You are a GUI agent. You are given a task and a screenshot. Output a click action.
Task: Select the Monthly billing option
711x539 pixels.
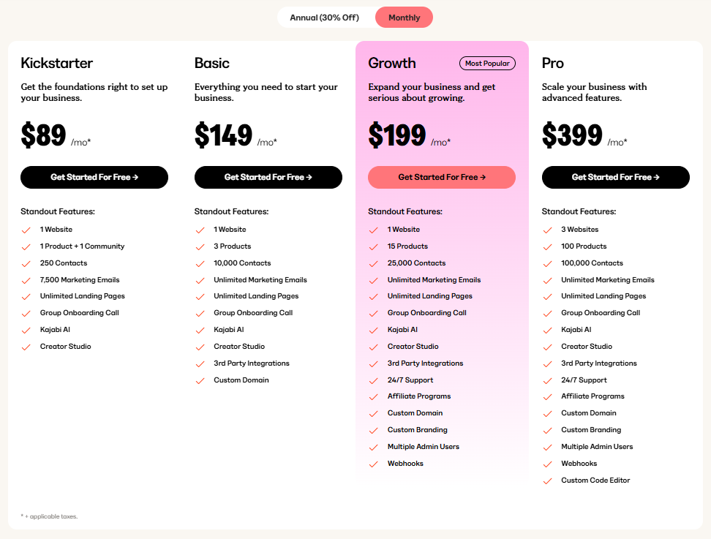405,18
